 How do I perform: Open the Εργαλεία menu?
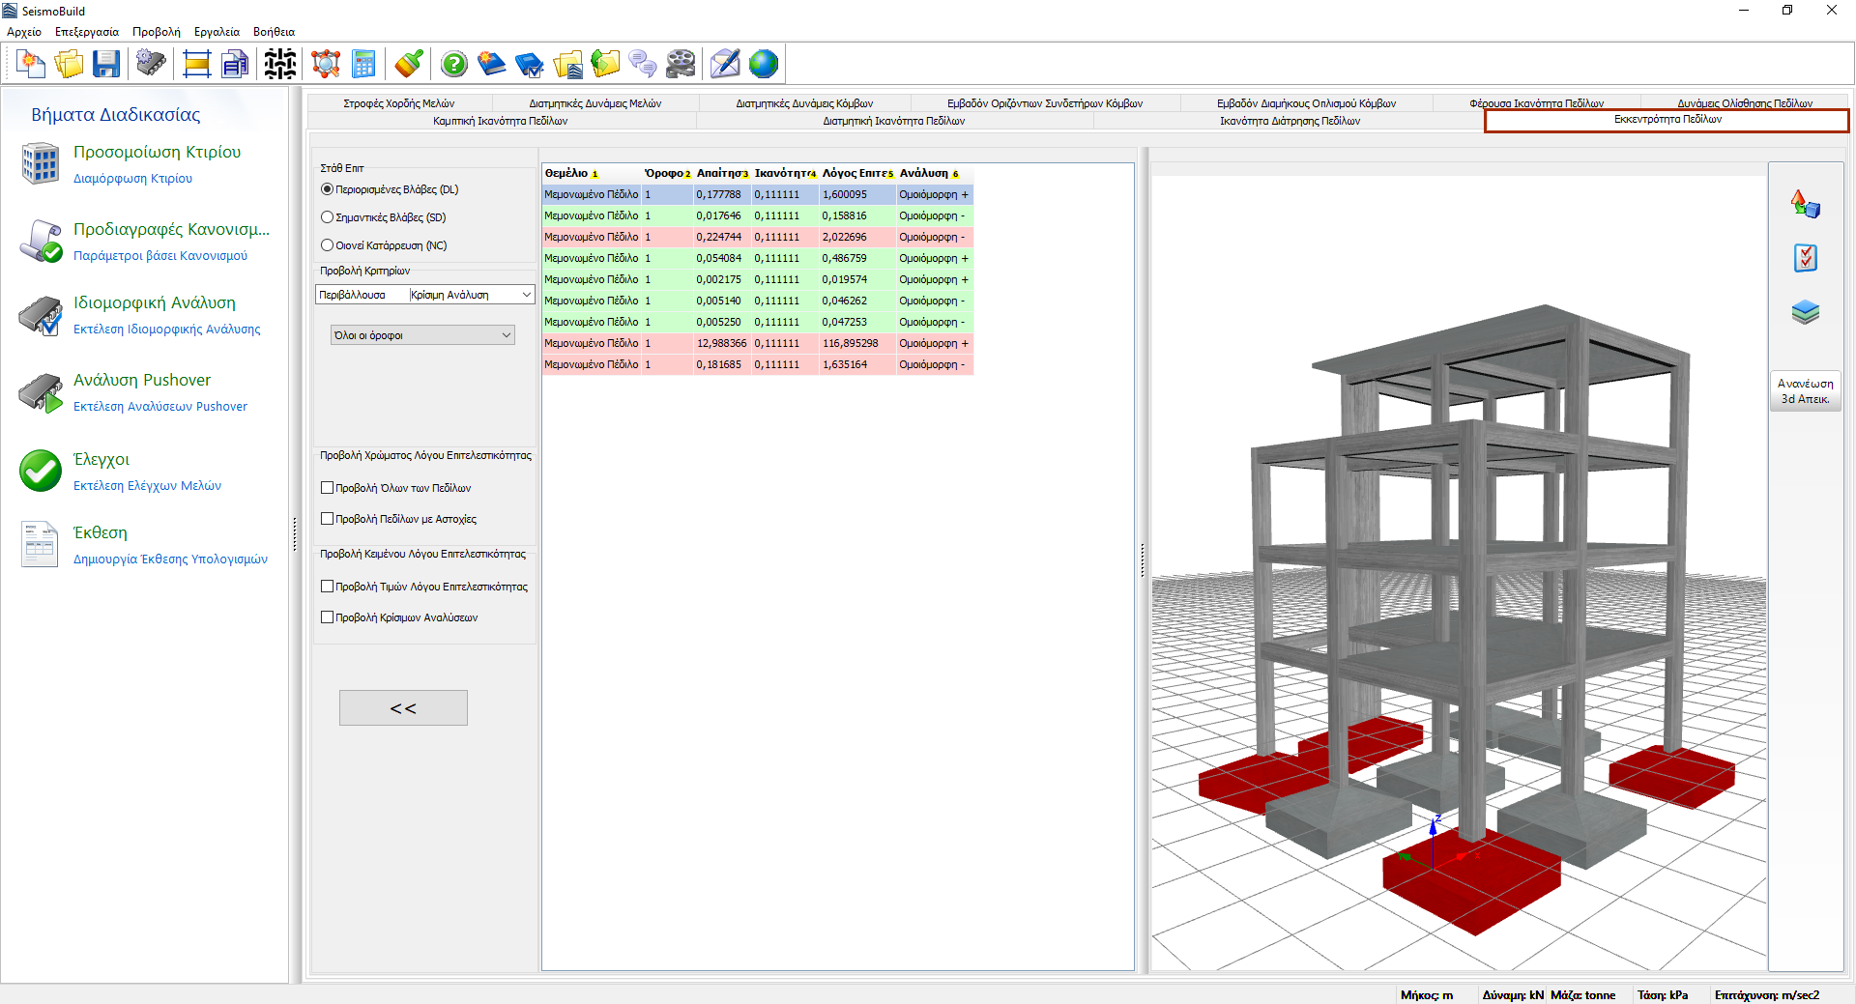(217, 32)
